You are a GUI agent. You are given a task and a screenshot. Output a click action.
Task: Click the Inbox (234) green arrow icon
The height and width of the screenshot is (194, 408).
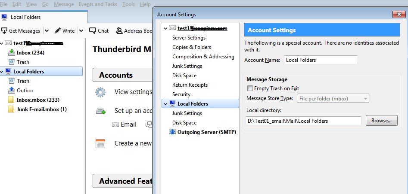12,52
